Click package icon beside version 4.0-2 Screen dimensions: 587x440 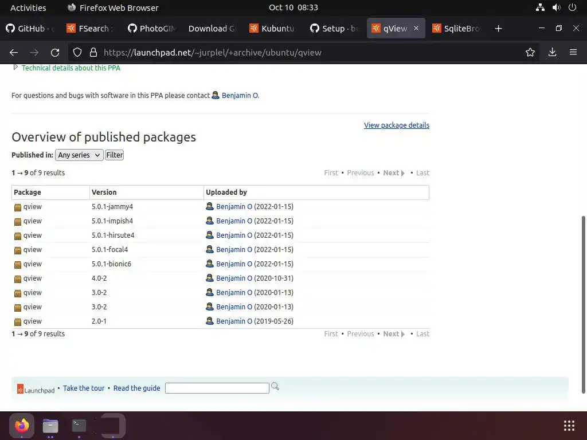tap(18, 279)
